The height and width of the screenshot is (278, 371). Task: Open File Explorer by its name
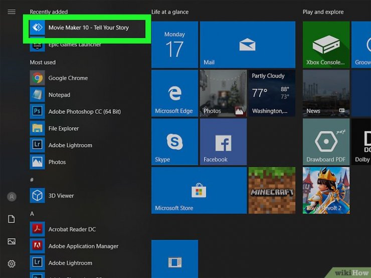(64, 128)
